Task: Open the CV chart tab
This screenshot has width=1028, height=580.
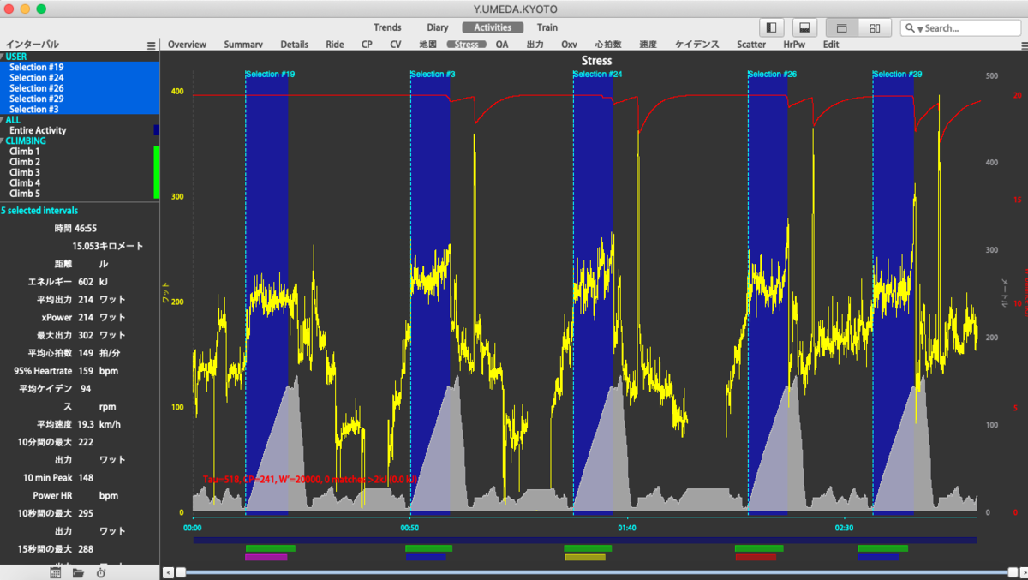Action: 395,45
